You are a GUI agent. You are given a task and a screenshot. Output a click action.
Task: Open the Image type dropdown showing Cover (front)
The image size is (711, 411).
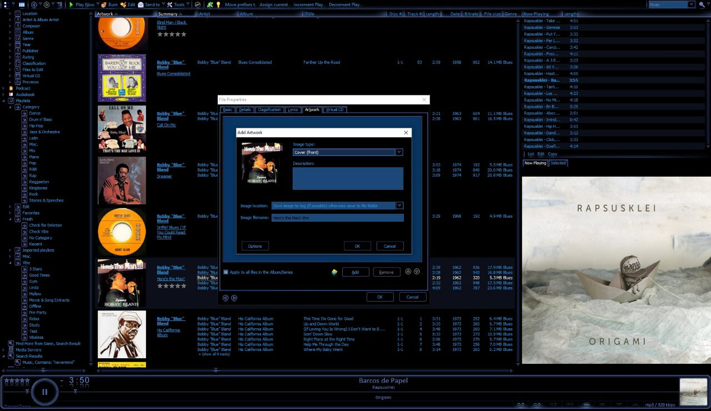399,152
